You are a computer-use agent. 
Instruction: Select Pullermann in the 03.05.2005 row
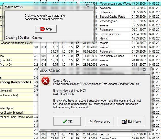coord(115,12)
